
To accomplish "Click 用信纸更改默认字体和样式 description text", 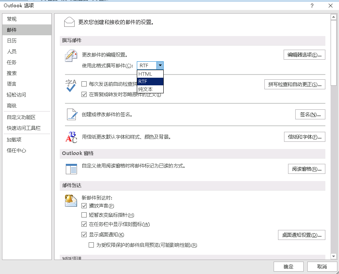I will 126,137.
